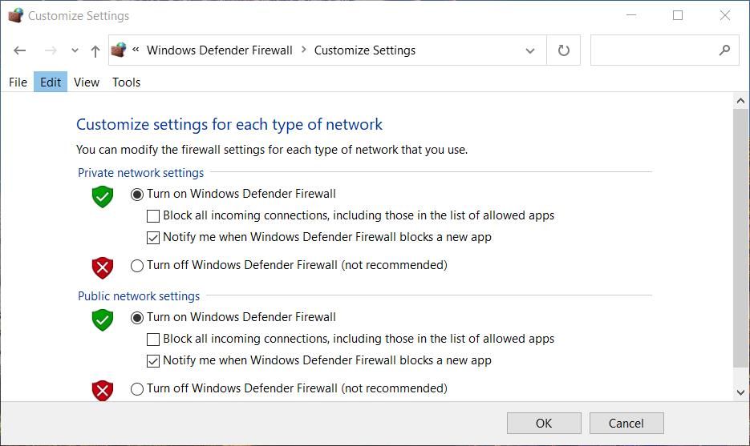Image resolution: width=750 pixels, height=446 pixels.
Task: Maximize the Customize Settings window
Action: point(678,15)
